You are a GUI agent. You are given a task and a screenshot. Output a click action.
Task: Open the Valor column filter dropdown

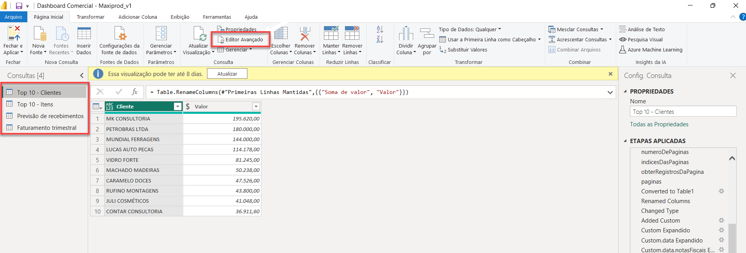[x=256, y=107]
